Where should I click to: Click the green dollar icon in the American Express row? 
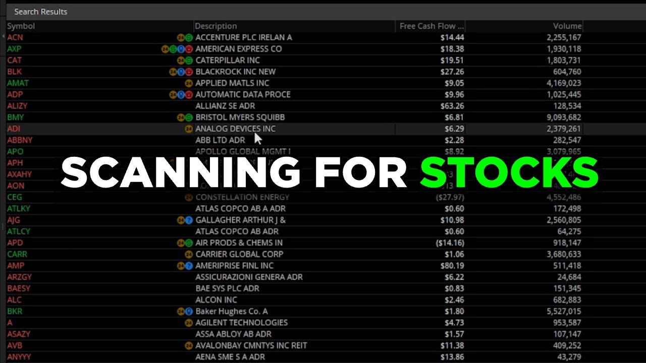tap(173, 49)
